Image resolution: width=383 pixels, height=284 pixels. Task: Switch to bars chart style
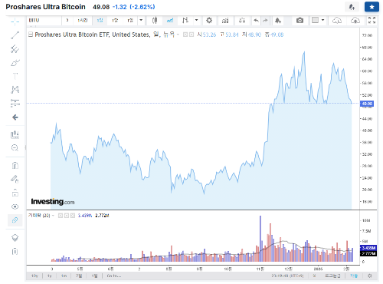point(185,20)
